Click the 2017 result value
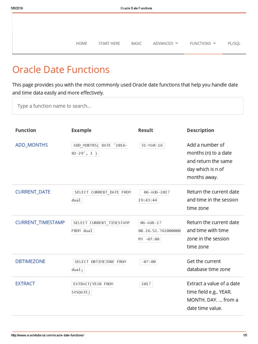 click(x=146, y=284)
